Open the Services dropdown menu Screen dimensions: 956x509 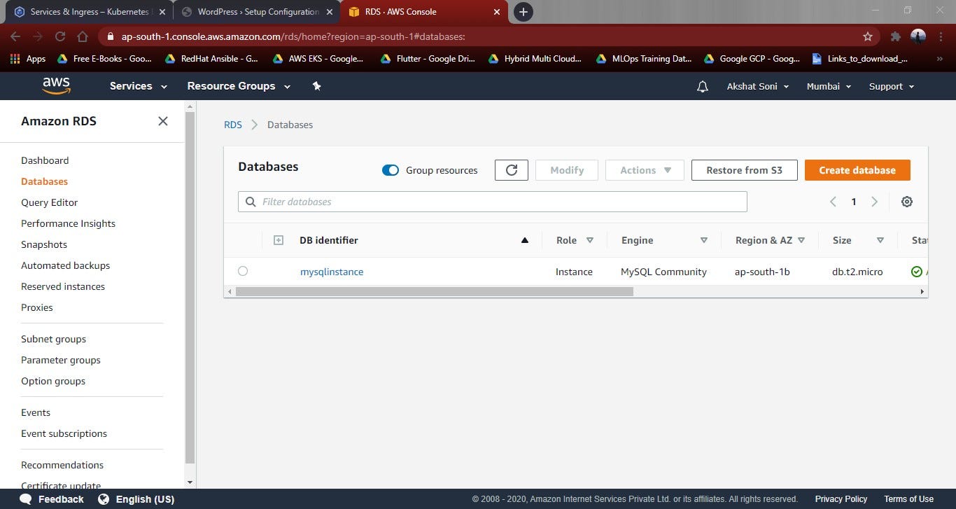[x=139, y=86]
